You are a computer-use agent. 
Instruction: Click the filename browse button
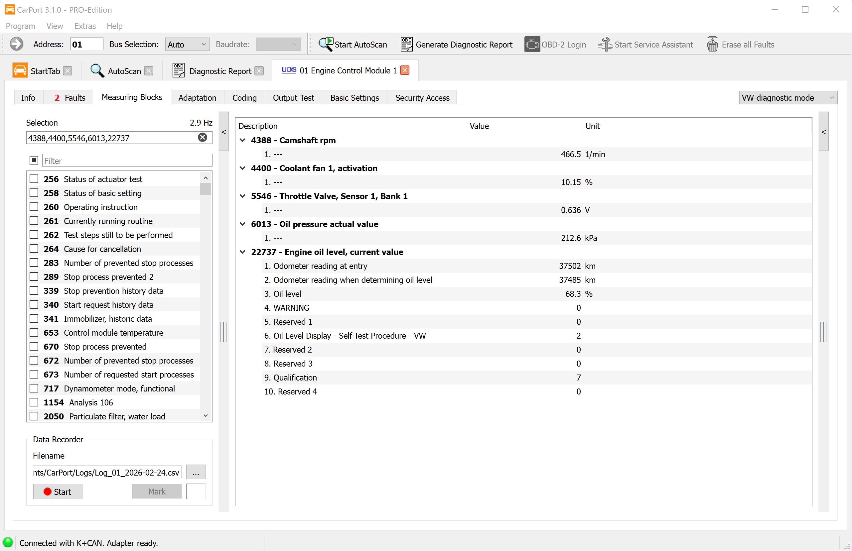[196, 472]
